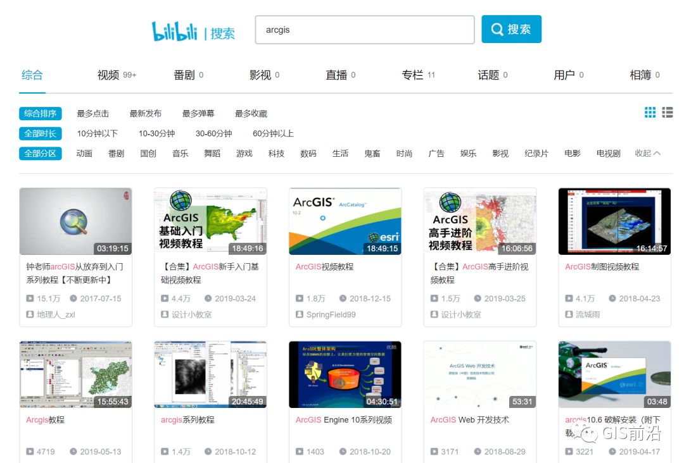684x463 pixels.
Task: Open the ArcGIS制图视频教程 thumbnail
Action: point(614,221)
